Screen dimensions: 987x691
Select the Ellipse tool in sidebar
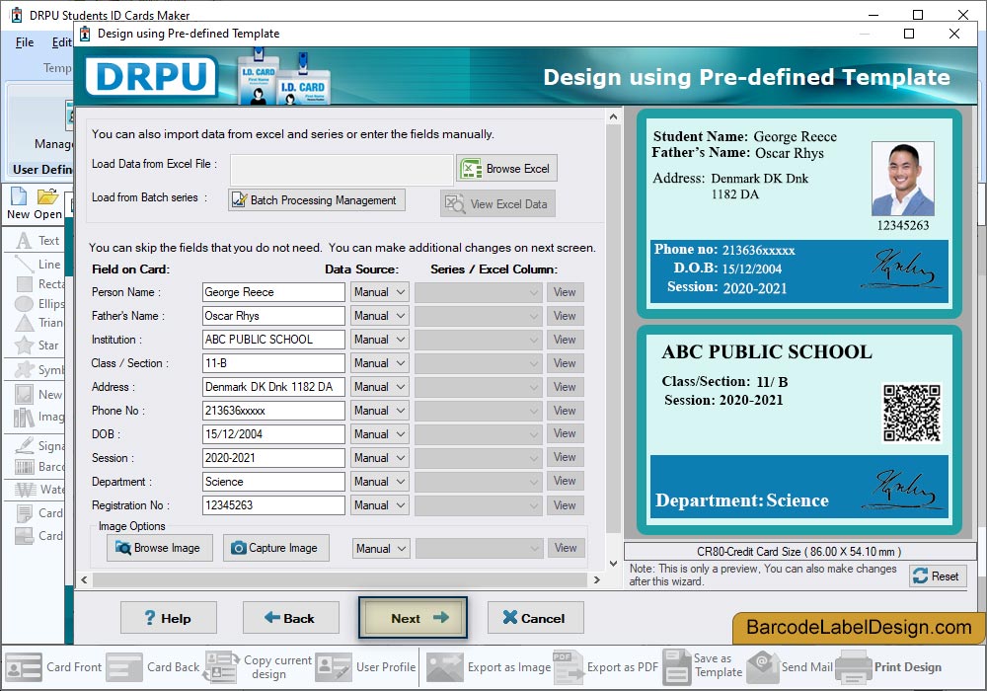(x=39, y=304)
